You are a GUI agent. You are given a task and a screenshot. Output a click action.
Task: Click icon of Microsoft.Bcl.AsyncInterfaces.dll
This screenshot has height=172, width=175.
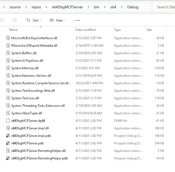[8, 38]
